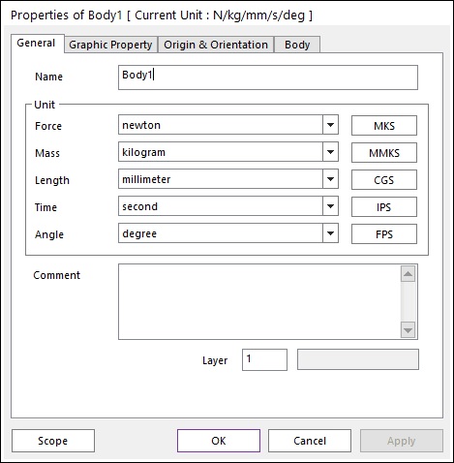The height and width of the screenshot is (463, 454).
Task: Click the General tab
Action: click(x=37, y=44)
